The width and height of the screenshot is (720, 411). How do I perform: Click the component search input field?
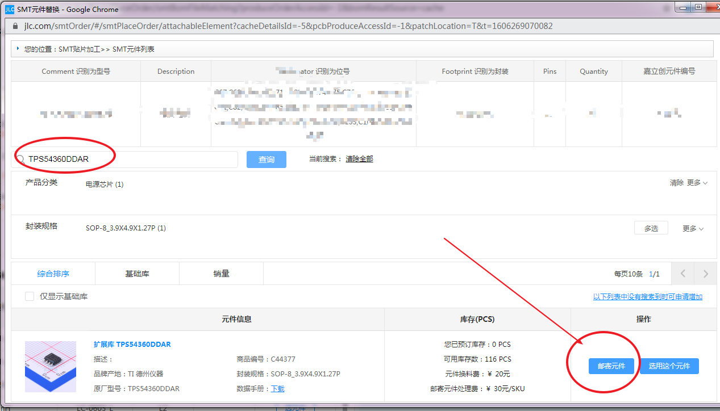coord(131,160)
